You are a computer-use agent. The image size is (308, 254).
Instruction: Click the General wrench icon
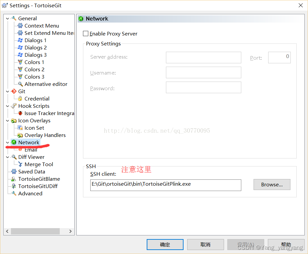[x=14, y=19]
